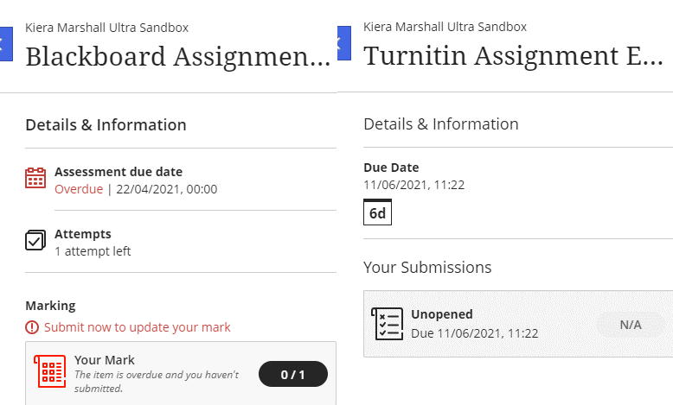Close the Turnitin Assignment panel
This screenshot has width=673, height=405.
tap(344, 43)
